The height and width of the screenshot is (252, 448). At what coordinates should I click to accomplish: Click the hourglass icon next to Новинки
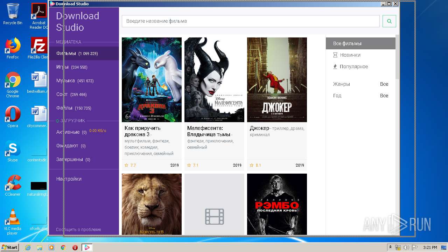(335, 55)
